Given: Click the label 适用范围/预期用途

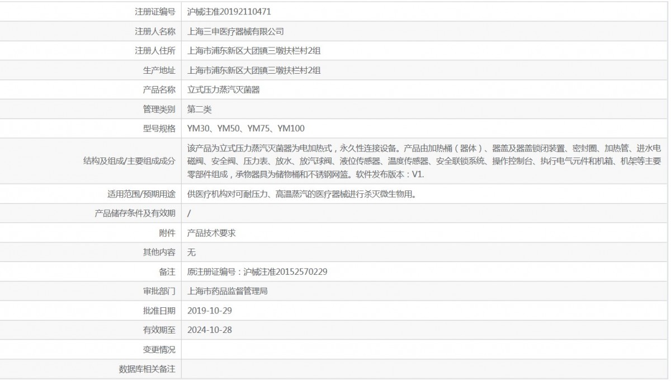Looking at the screenshot, I should pyautogui.click(x=141, y=194).
